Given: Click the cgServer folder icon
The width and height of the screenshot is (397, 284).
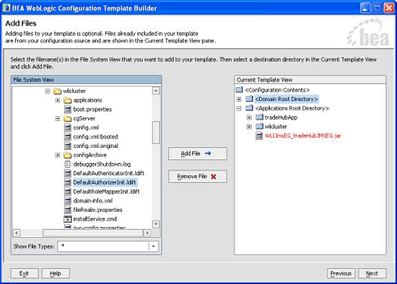Looking at the screenshot, I should point(67,118).
